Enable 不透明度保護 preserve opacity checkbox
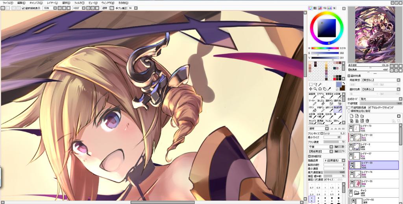 click(x=349, y=108)
